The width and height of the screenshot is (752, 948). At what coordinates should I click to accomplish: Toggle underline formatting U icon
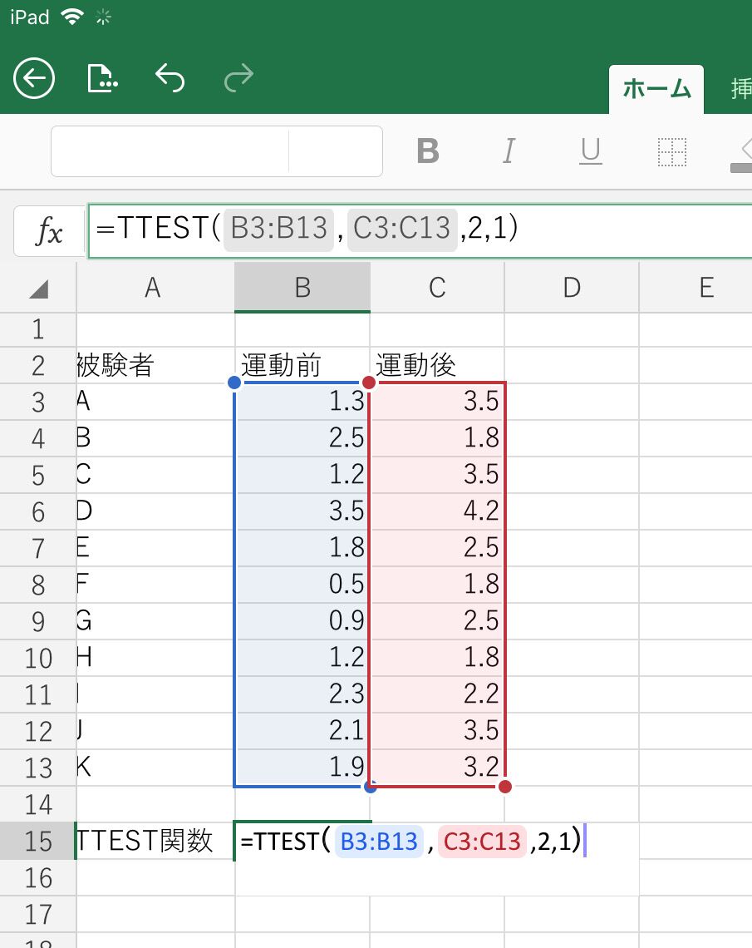pos(590,151)
